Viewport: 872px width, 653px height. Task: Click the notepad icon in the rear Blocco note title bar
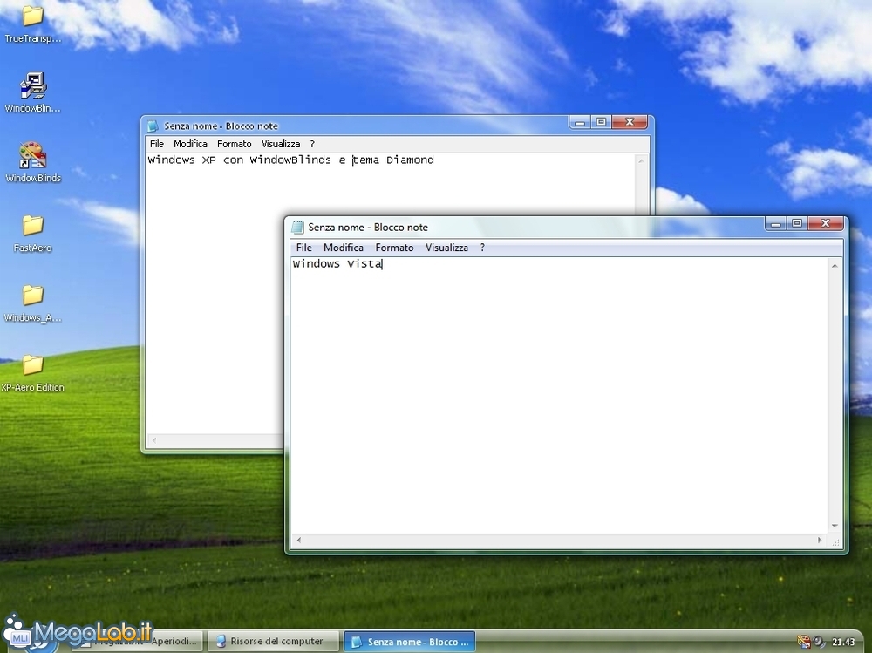tap(153, 126)
